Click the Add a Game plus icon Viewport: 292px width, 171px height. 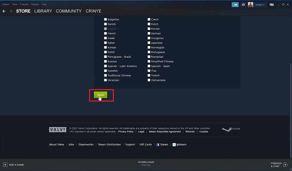coord(5,165)
